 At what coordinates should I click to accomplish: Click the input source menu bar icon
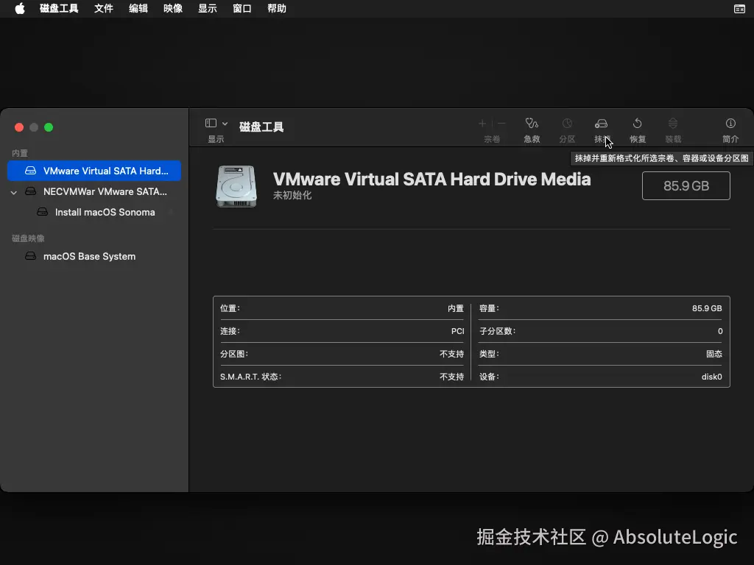[739, 9]
